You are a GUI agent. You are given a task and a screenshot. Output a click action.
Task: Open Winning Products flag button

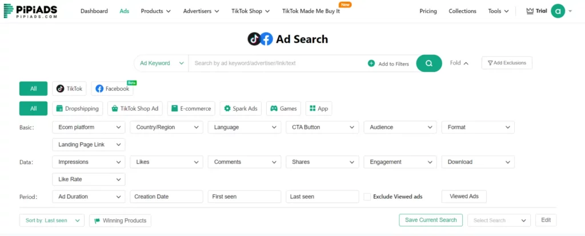pos(120,221)
